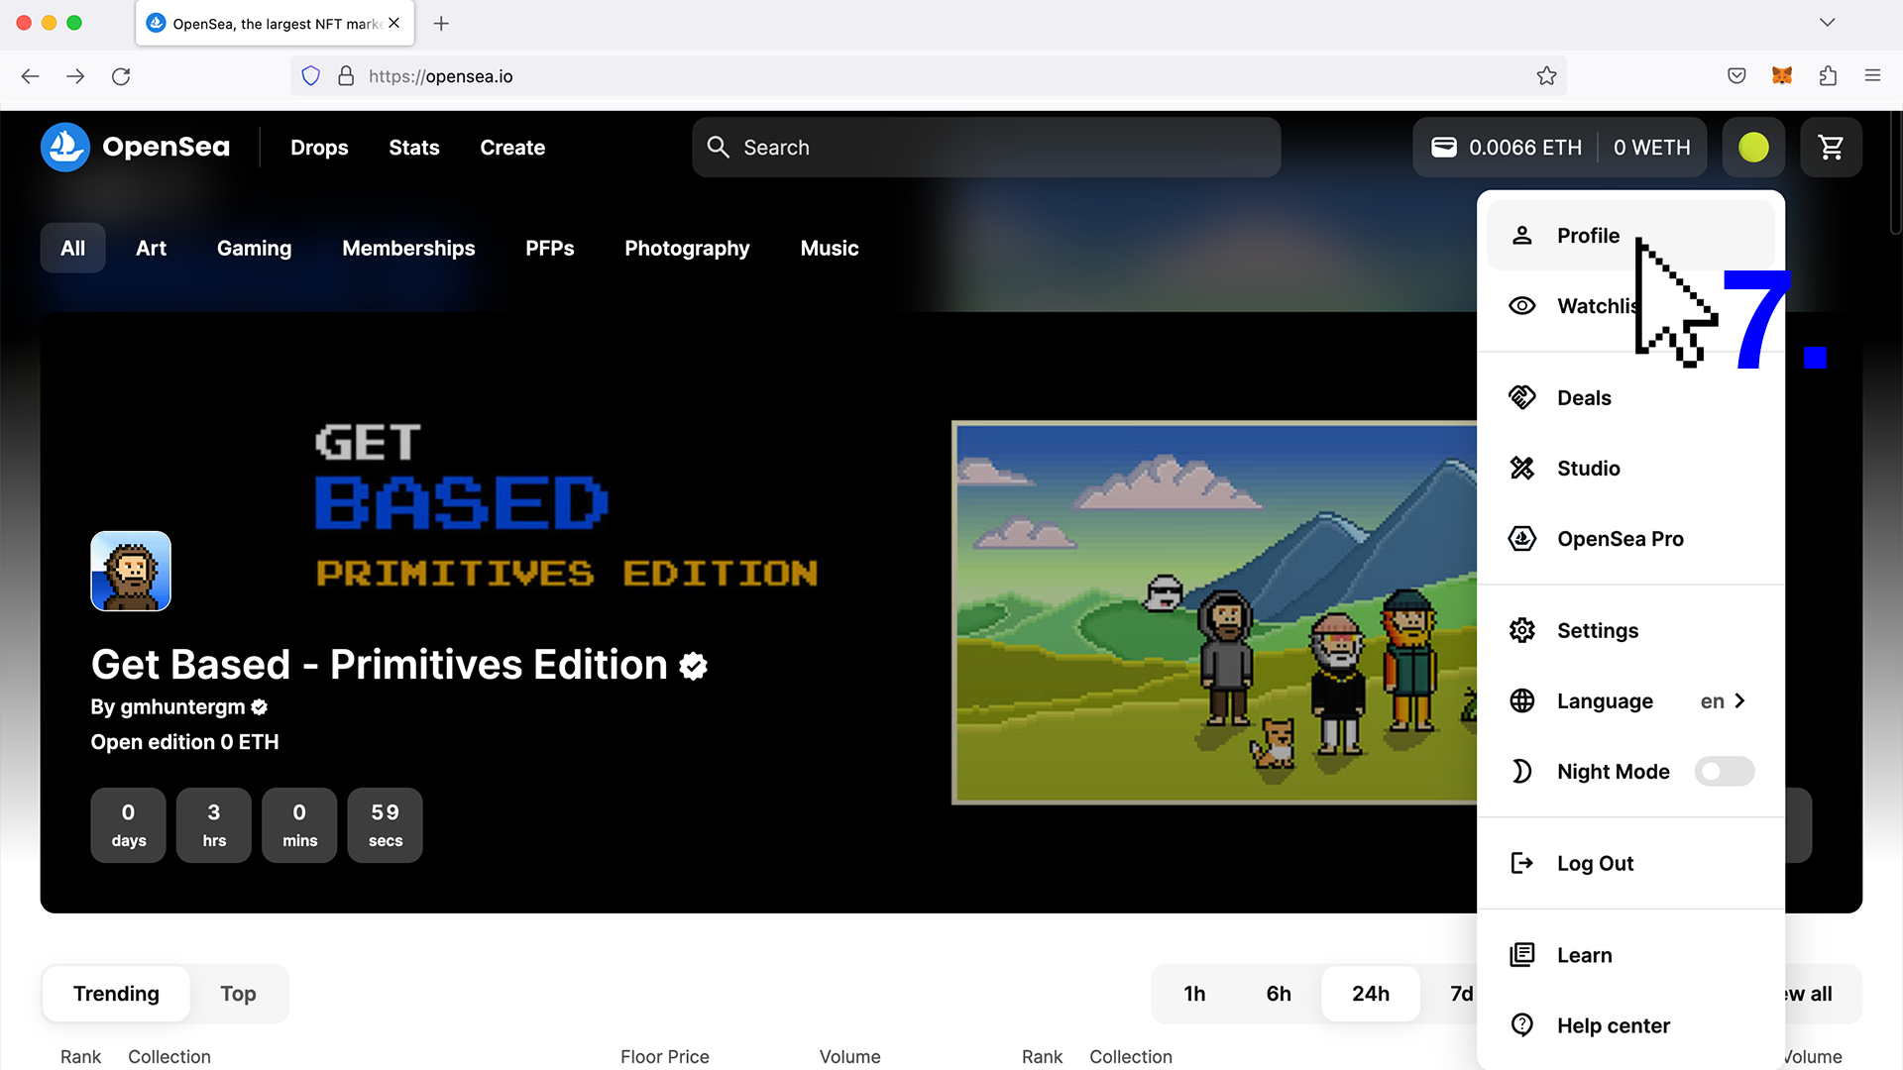Toggle the Night Mode switch
Screen dimensions: 1903x1070
point(1725,772)
